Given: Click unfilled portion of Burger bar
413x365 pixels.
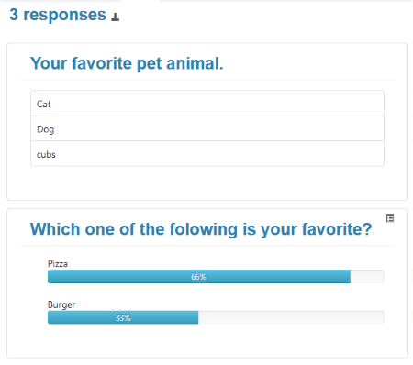Looking at the screenshot, I should point(291,317).
